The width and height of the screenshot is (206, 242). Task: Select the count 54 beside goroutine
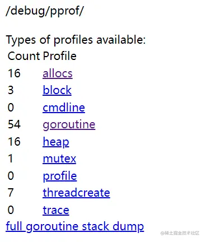point(14,124)
